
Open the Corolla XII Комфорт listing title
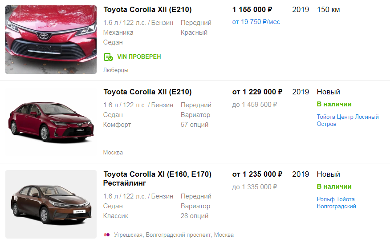coord(147,92)
